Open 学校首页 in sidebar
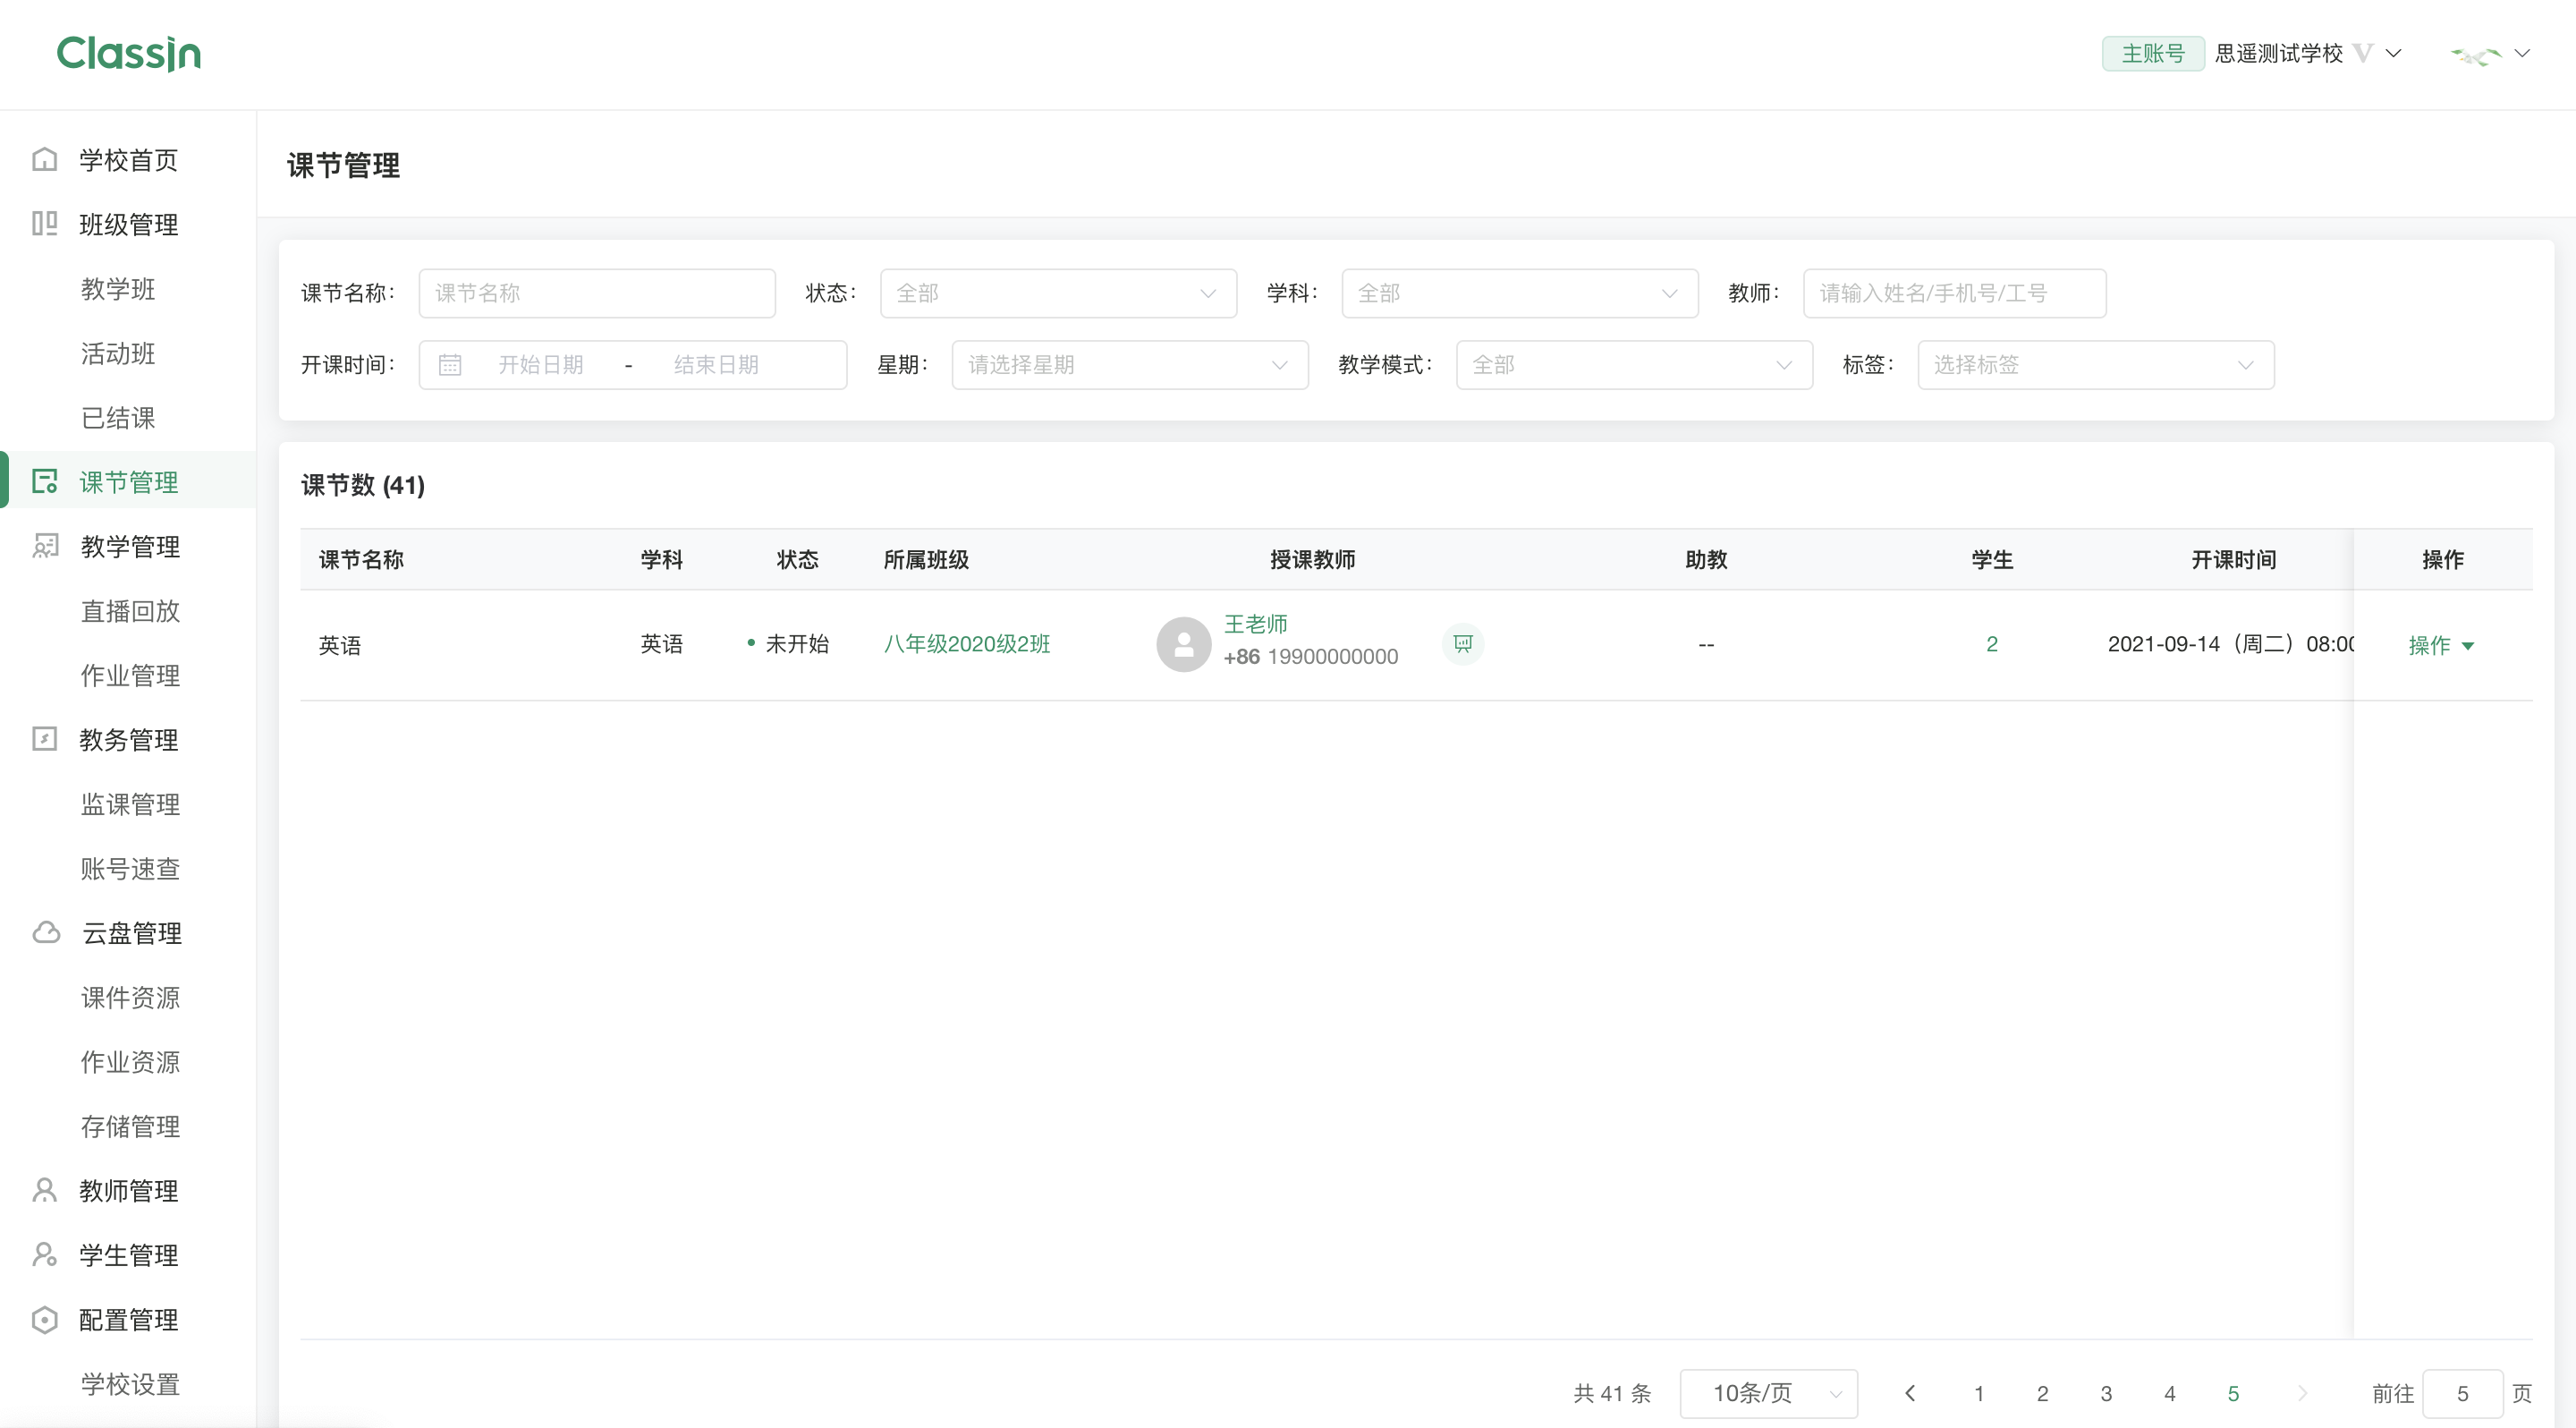Viewport: 2576px width, 1428px height. (x=128, y=160)
